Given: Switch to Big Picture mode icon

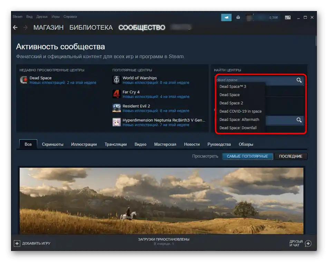Looking at the screenshot, I should pyautogui.click(x=288, y=17).
